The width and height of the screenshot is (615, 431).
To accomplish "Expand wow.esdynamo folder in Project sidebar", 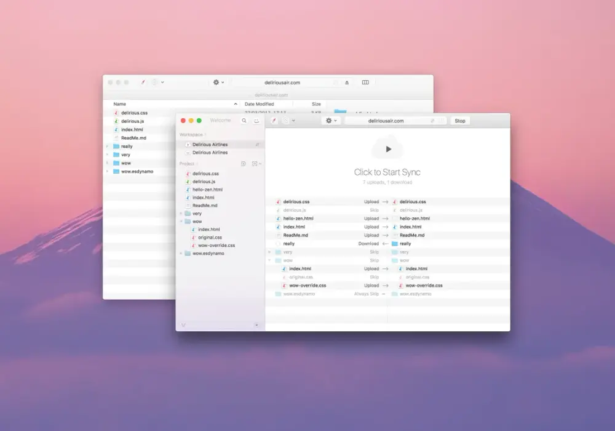I will [x=181, y=254].
